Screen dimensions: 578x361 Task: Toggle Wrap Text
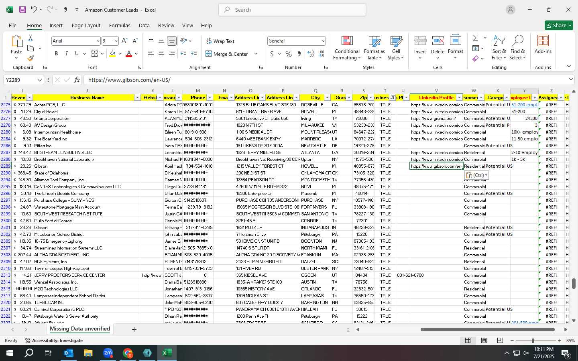tap(220, 41)
